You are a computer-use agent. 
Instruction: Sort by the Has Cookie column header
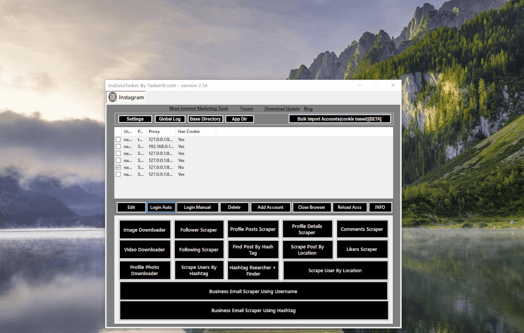[196, 132]
